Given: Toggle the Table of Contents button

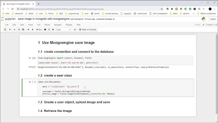Looking at the screenshot, I should [x=88, y=30].
